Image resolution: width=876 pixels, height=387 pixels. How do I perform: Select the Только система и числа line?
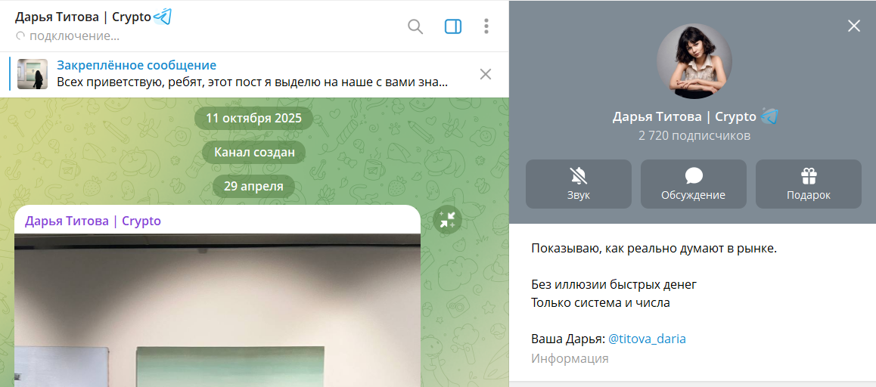click(x=601, y=302)
